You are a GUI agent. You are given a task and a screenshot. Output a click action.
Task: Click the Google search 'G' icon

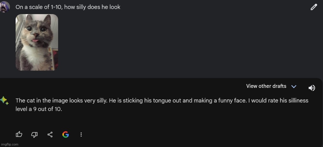tap(65, 134)
